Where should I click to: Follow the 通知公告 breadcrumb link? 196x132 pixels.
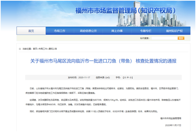click(x=53, y=49)
